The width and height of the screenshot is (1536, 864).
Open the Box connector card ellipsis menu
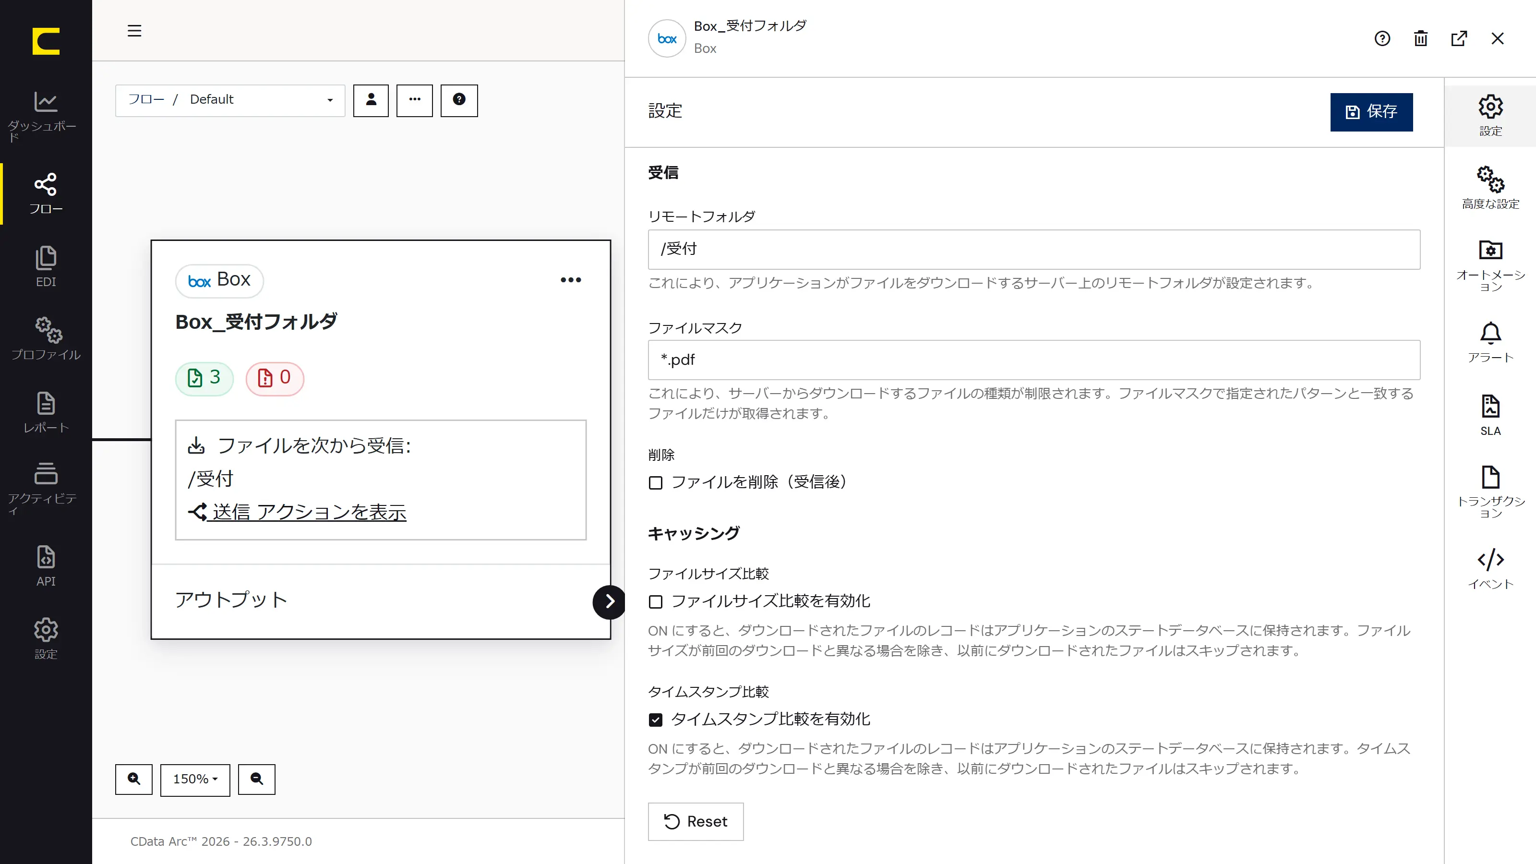[x=571, y=280]
